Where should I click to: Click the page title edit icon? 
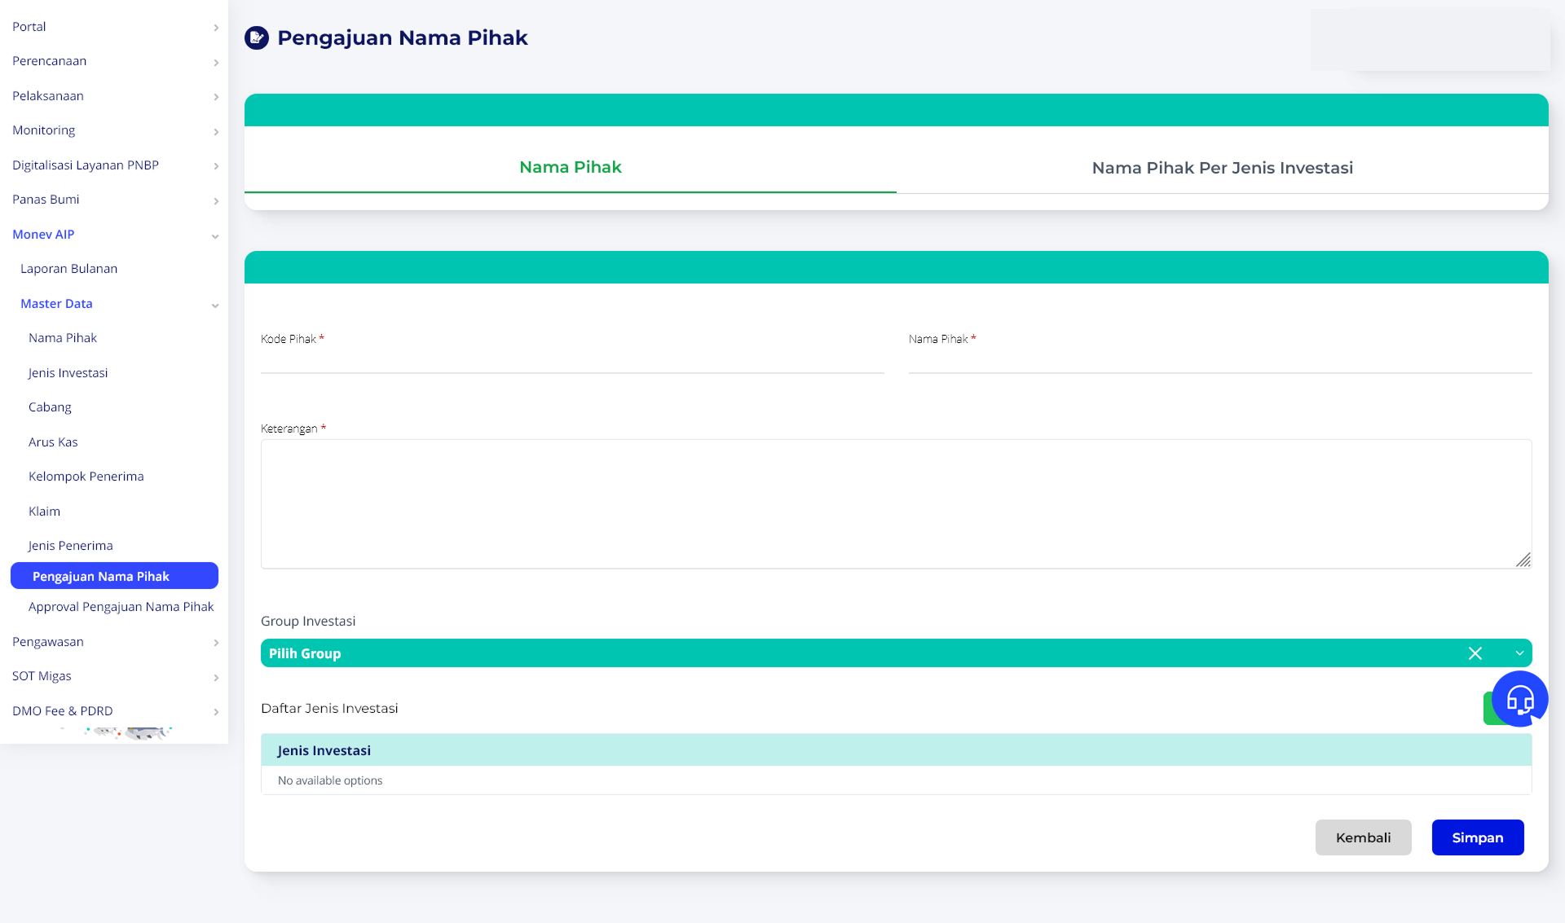257,37
